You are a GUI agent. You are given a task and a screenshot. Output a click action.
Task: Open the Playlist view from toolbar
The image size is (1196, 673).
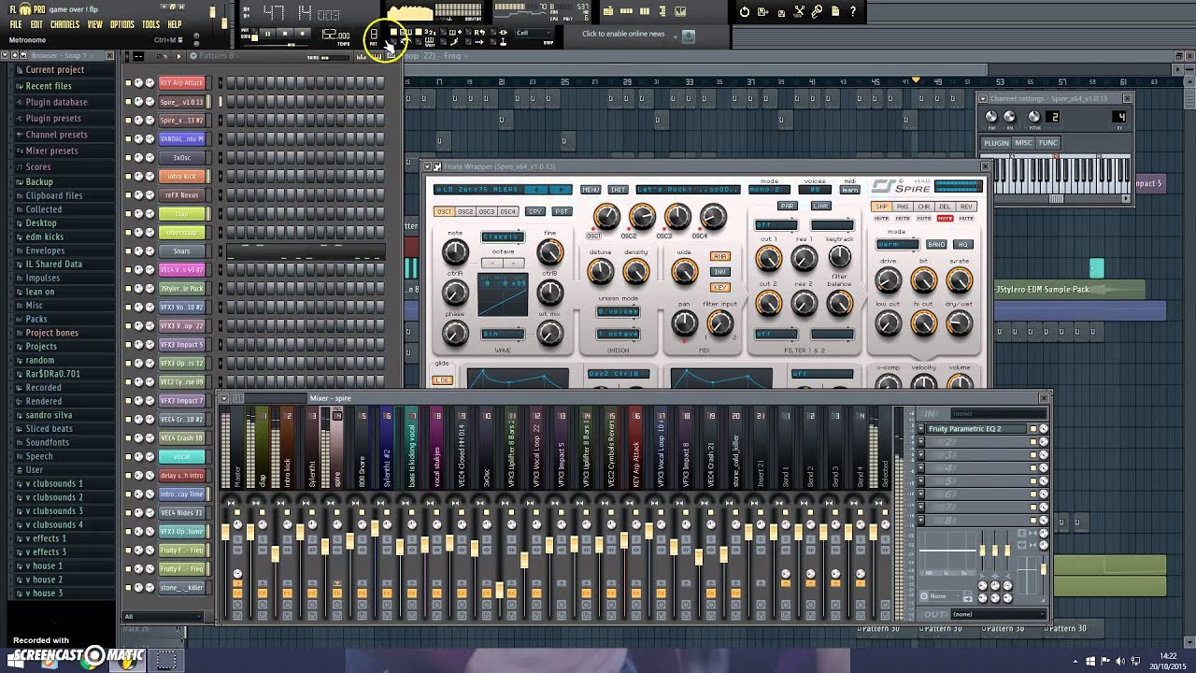[x=608, y=11]
